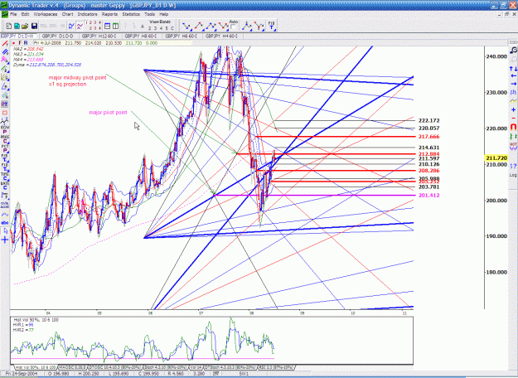Viewport: 518px width, 378px height.
Task: Select the MAOSC indicator tab
Action: (x=73, y=367)
